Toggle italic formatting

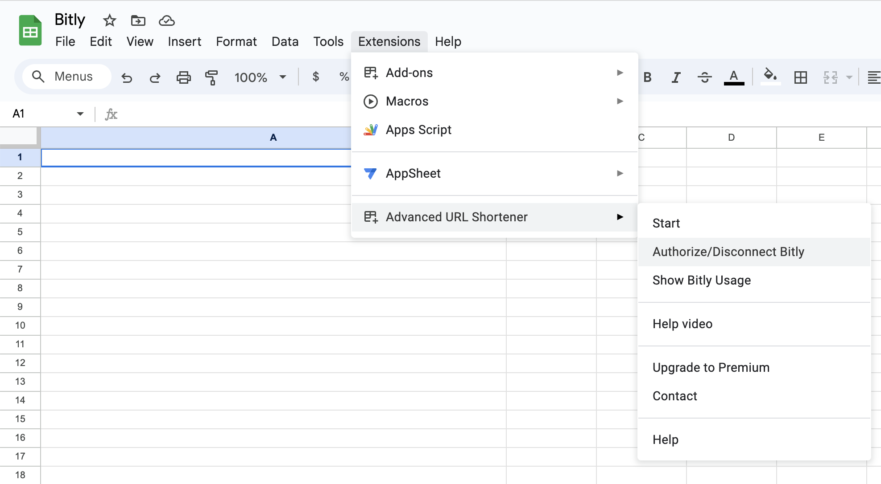click(x=676, y=77)
